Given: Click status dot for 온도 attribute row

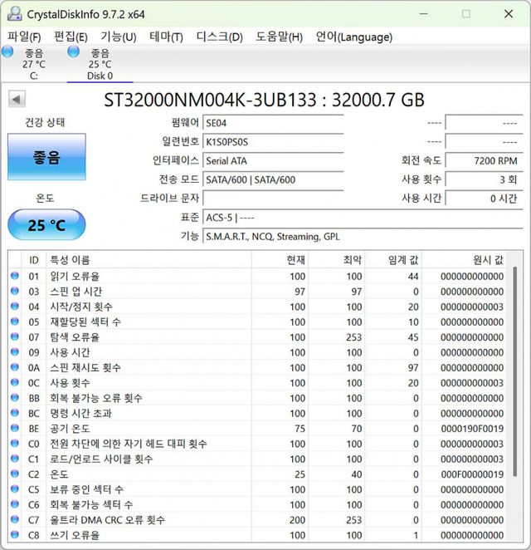Looking at the screenshot, I should pyautogui.click(x=14, y=474).
